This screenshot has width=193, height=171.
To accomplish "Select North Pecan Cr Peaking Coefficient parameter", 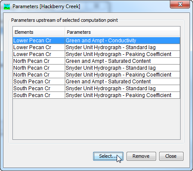I will (122, 75).
